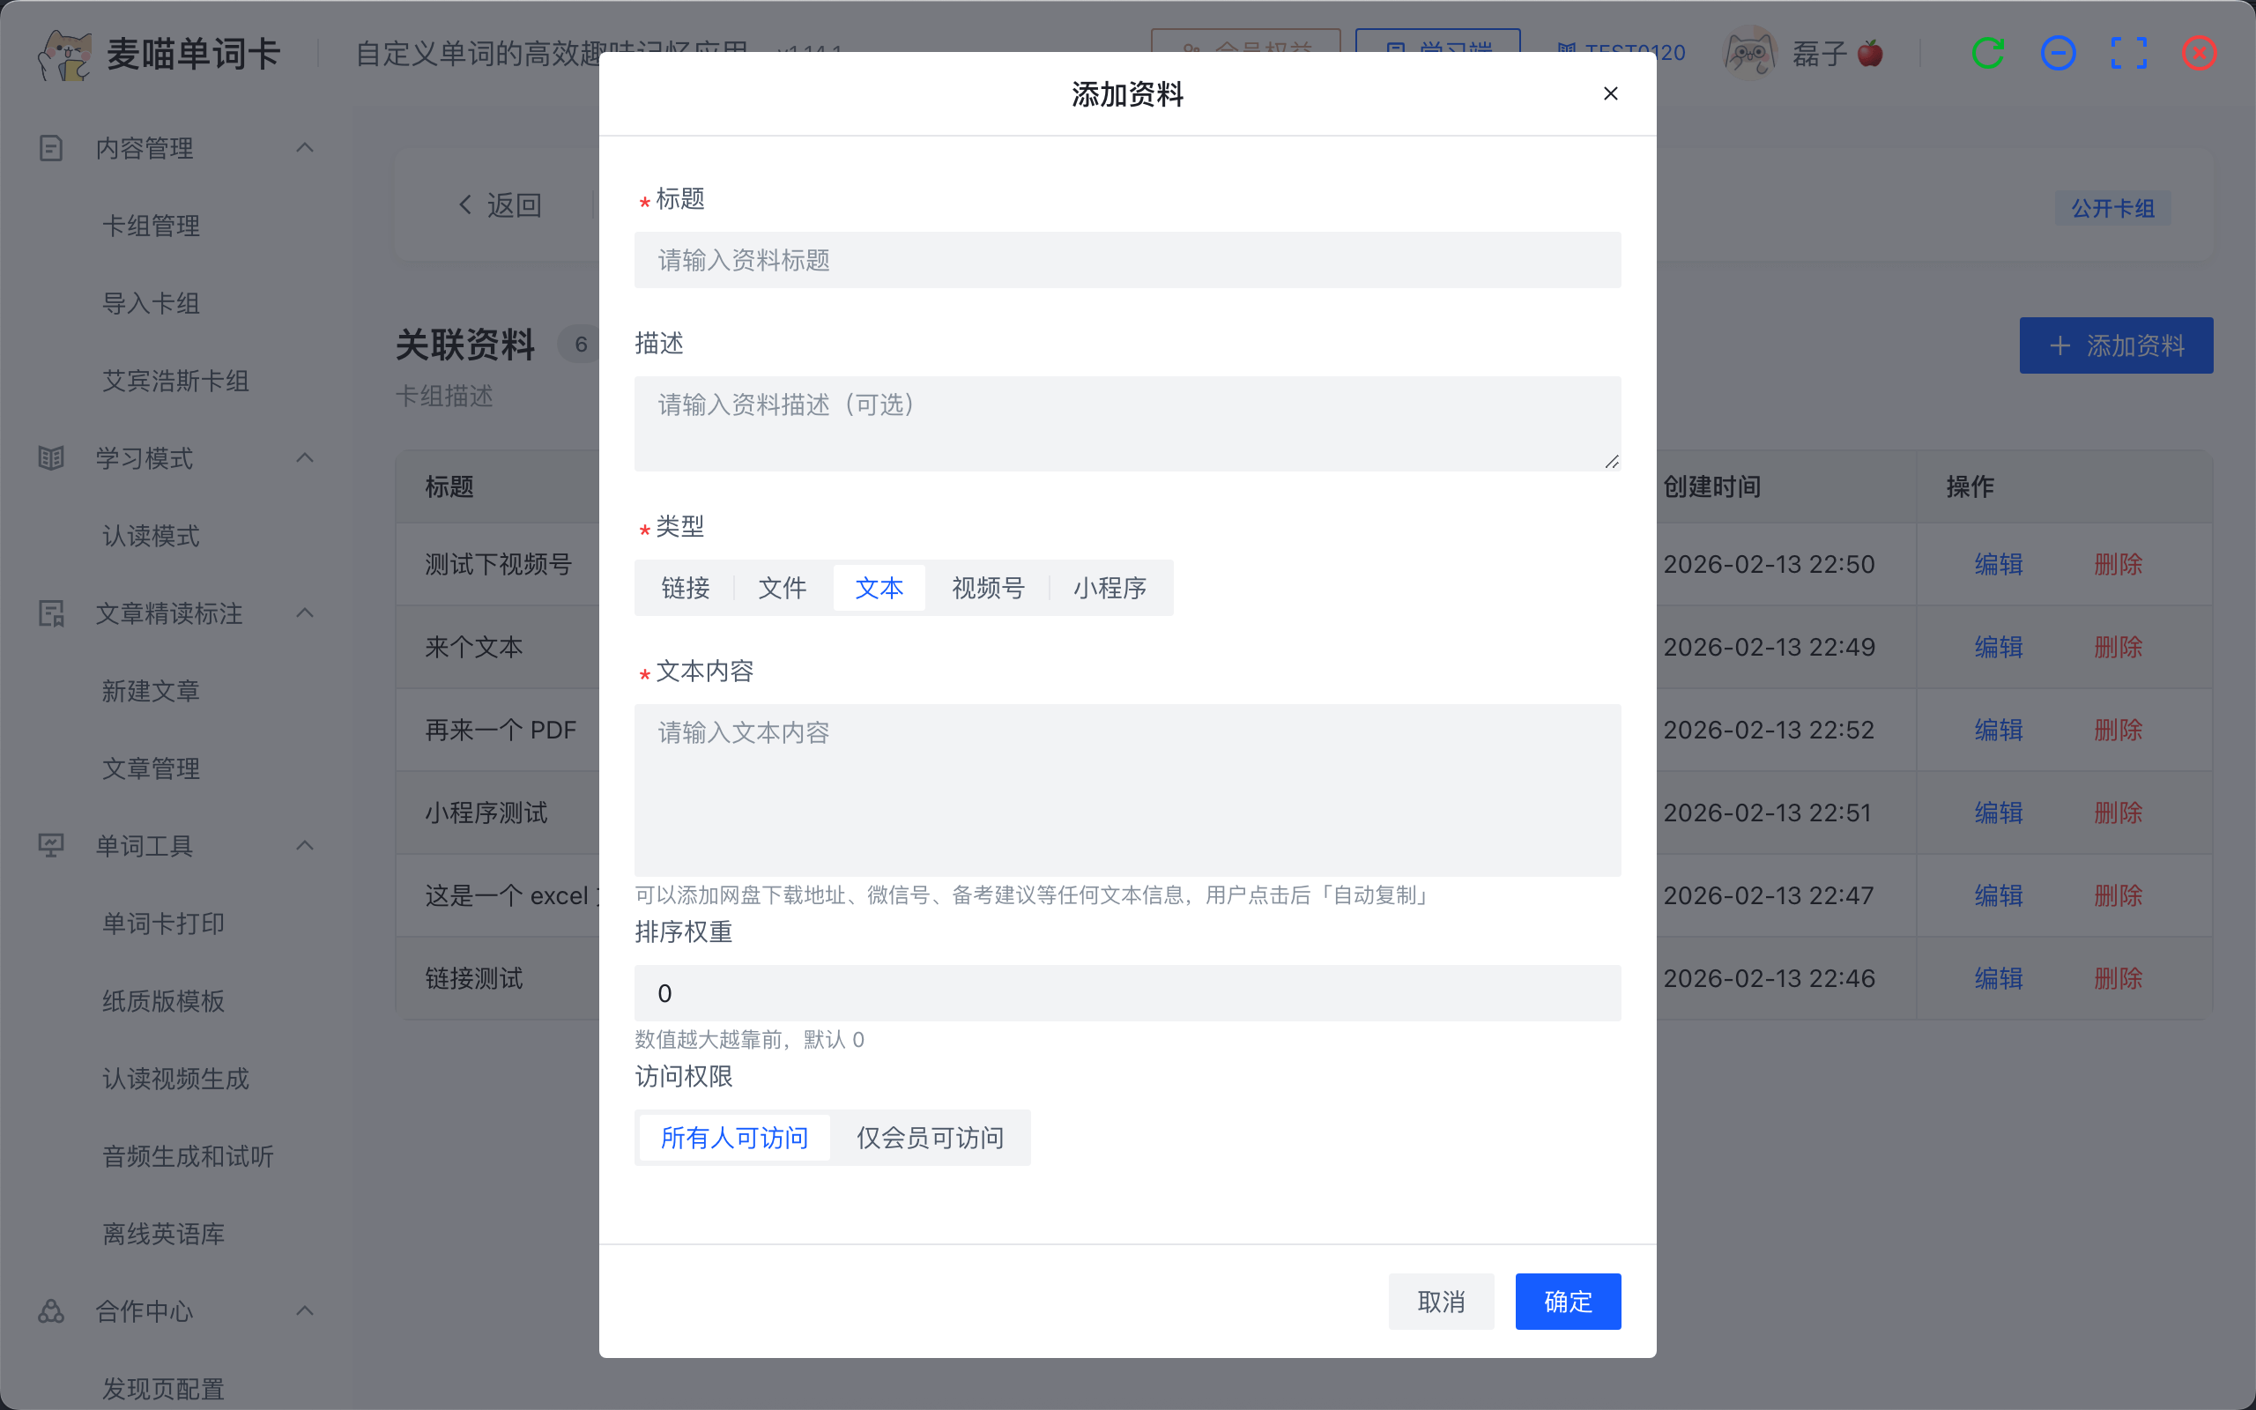
Task: Select 仅会员可访问 access option
Action: 930,1137
